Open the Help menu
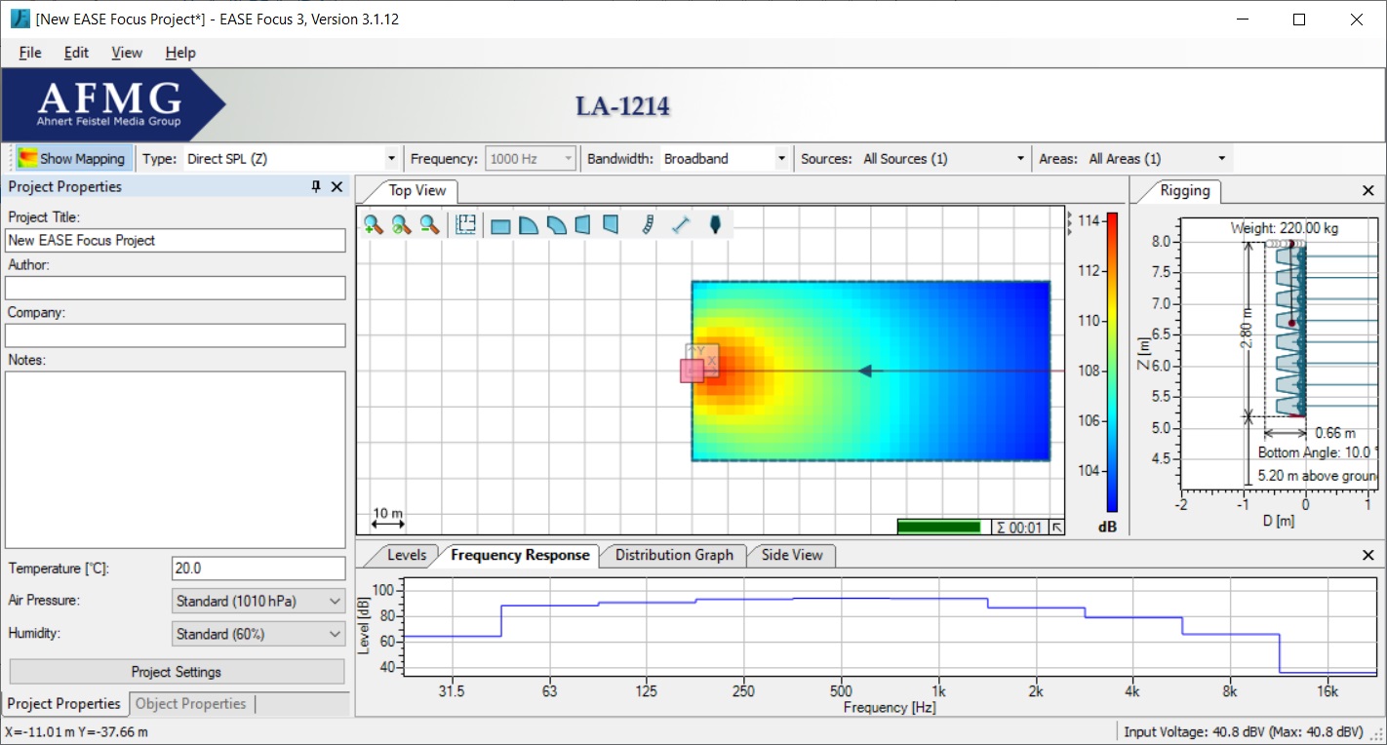This screenshot has width=1387, height=745. point(180,53)
